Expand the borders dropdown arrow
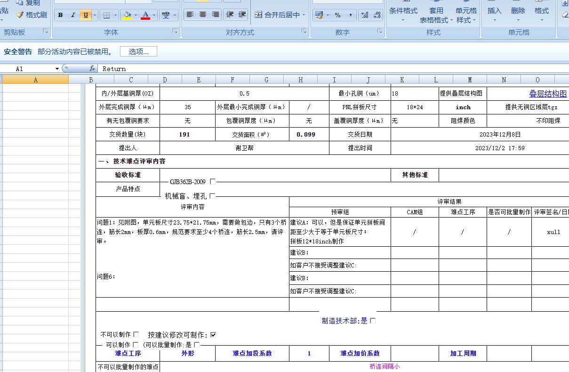The image size is (569, 372). pos(116,15)
